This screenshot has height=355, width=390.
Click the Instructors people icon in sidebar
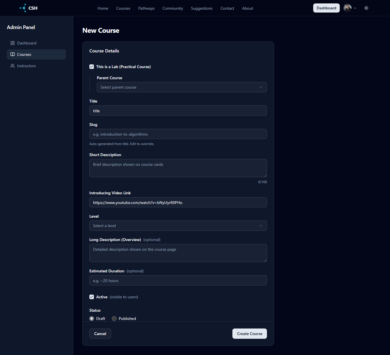13,66
